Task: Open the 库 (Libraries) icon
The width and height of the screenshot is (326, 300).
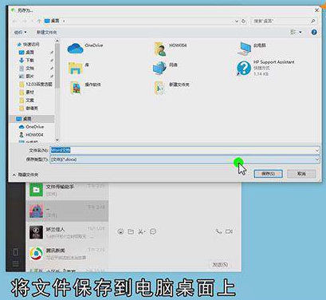Action: pyautogui.click(x=78, y=68)
